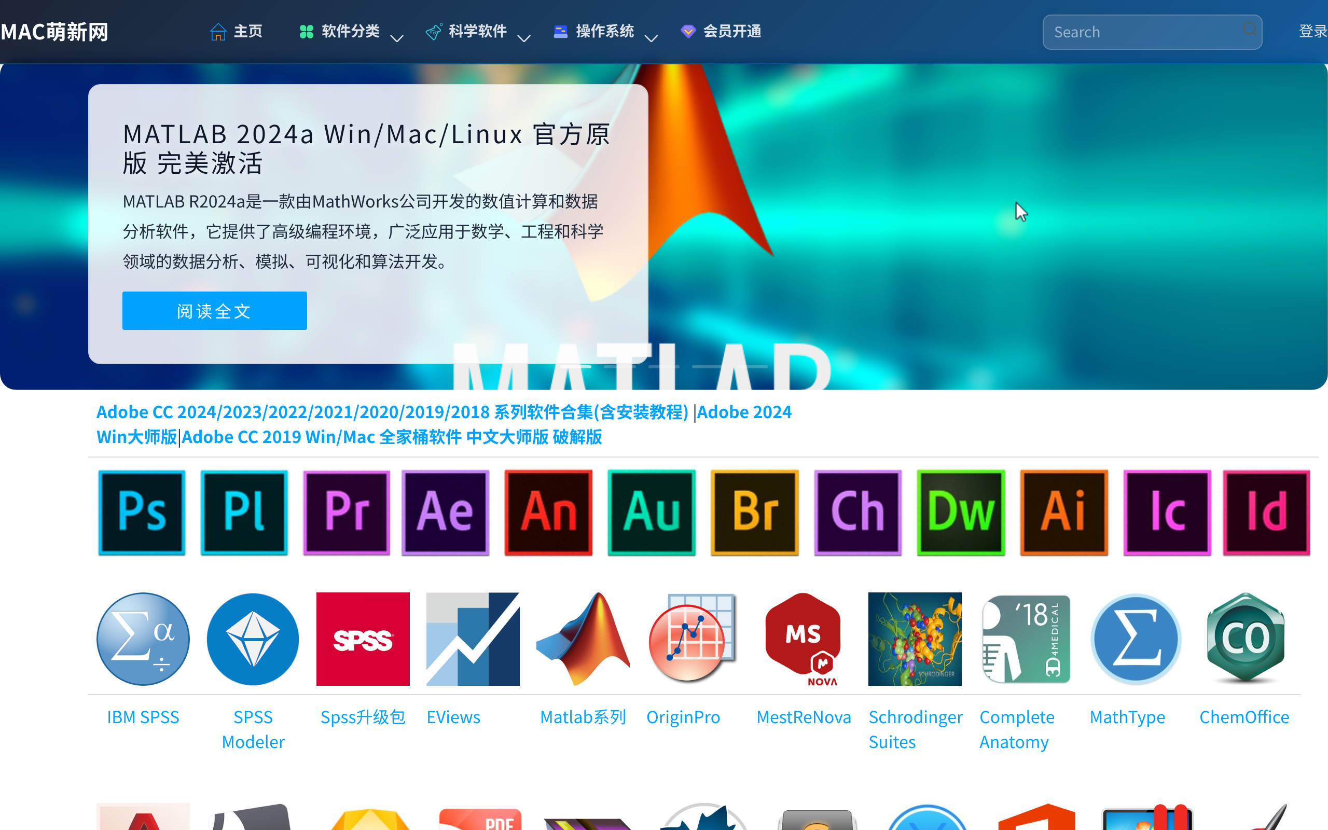The image size is (1328, 830).
Task: Select the third carousel slide indicator
Action: 663,366
